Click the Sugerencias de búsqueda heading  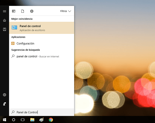click(x=26, y=50)
